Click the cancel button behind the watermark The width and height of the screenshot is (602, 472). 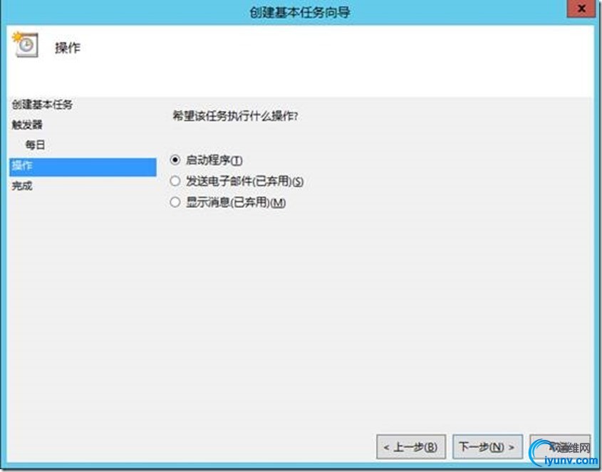click(x=560, y=446)
